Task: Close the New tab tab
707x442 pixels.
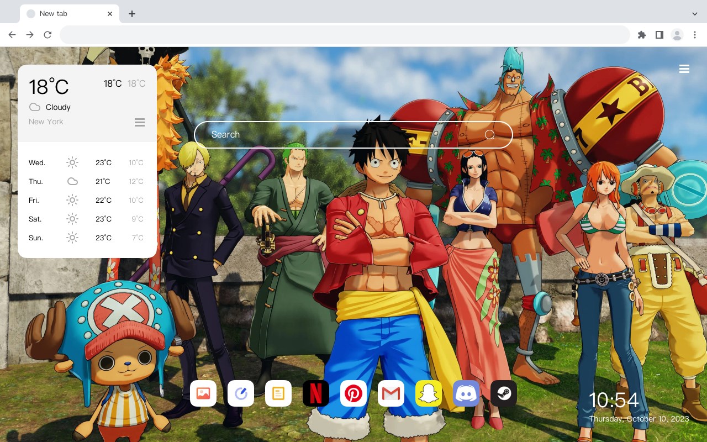Action: [110, 14]
